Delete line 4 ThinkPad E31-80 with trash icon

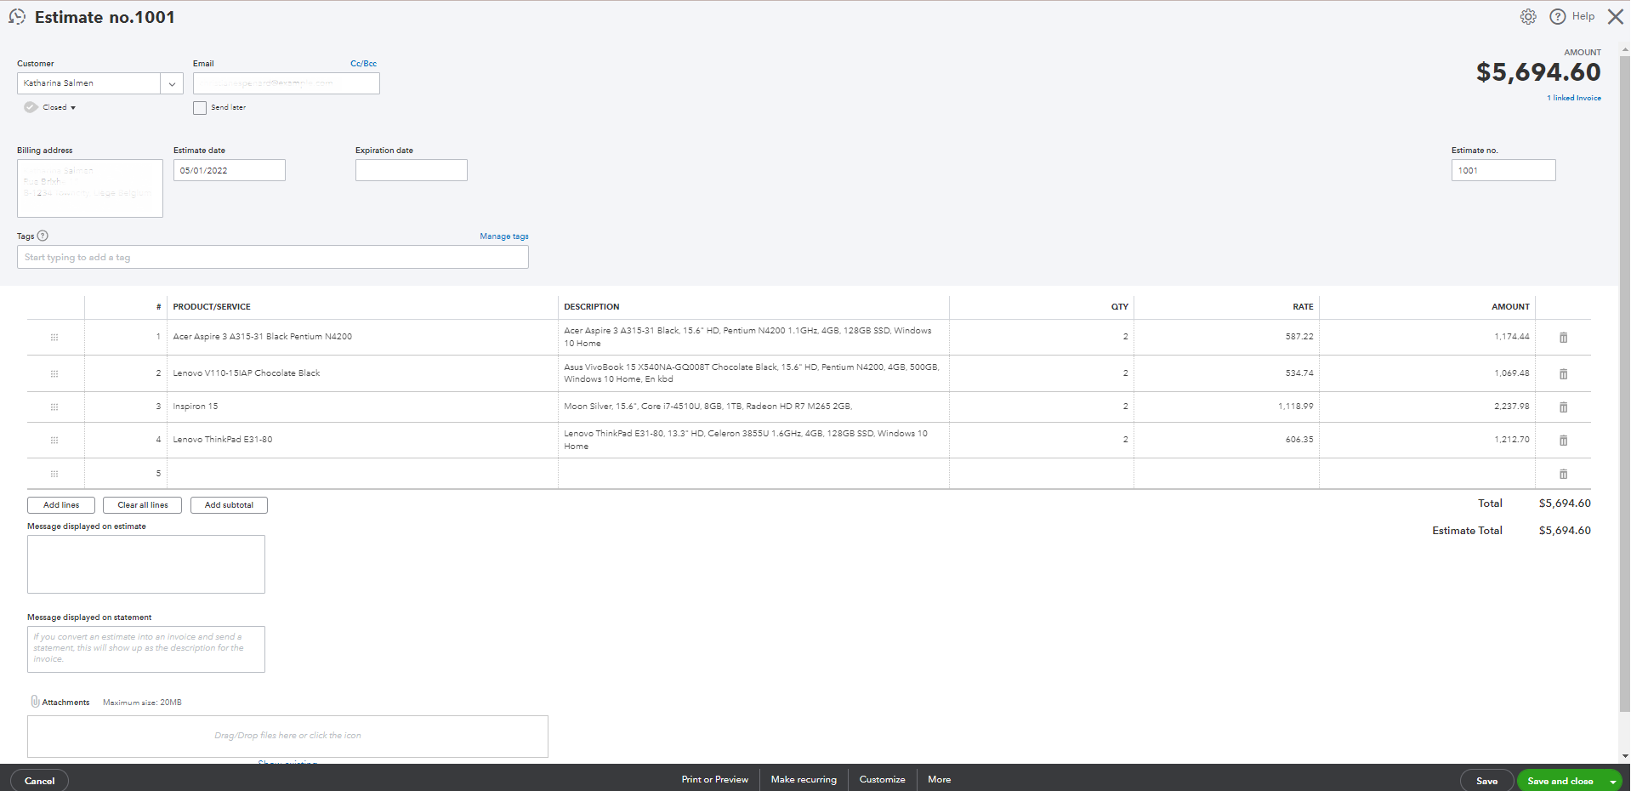click(x=1563, y=441)
